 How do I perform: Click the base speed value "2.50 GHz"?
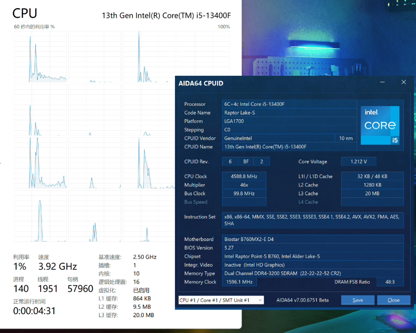click(145, 257)
